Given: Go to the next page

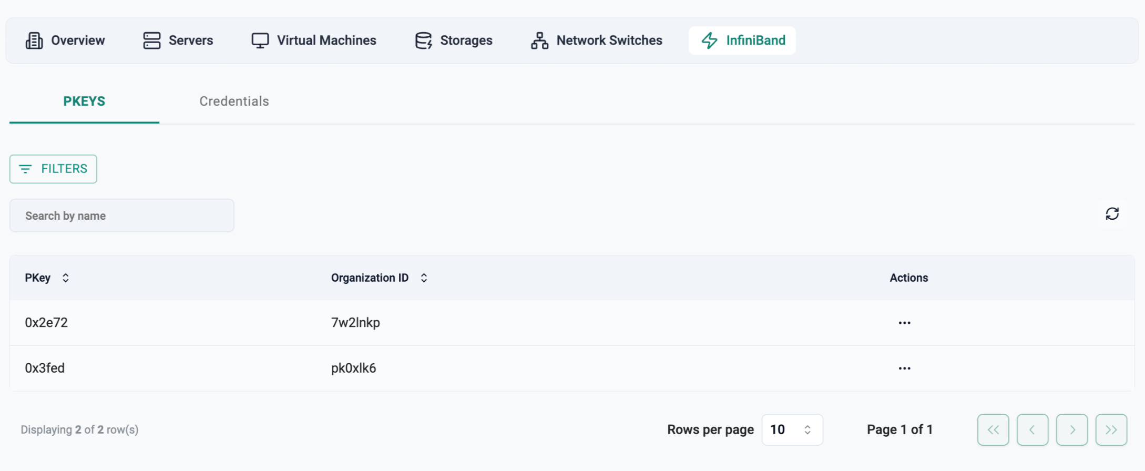Looking at the screenshot, I should [x=1071, y=429].
